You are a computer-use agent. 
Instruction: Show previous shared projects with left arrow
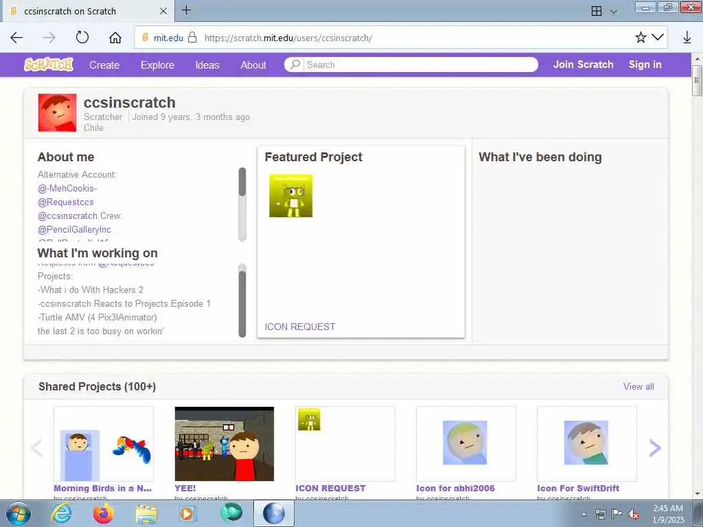37,447
